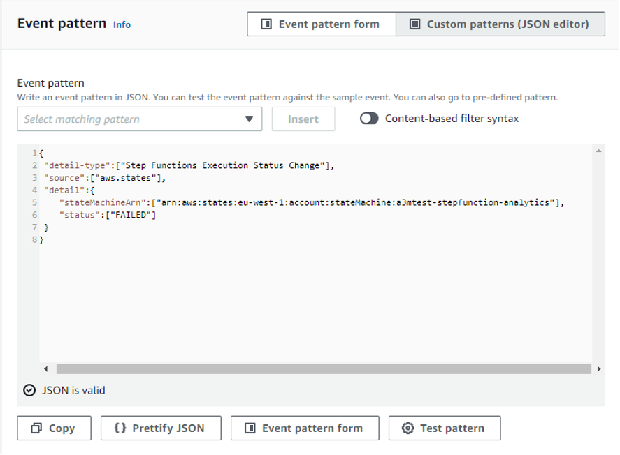The image size is (620, 455).
Task: Click the icon on bottom Event pattern form button
Action: click(x=250, y=428)
